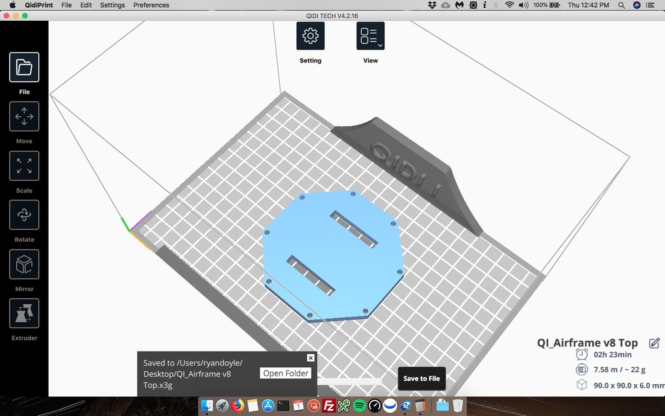Open the File tool in sidebar

click(x=24, y=68)
